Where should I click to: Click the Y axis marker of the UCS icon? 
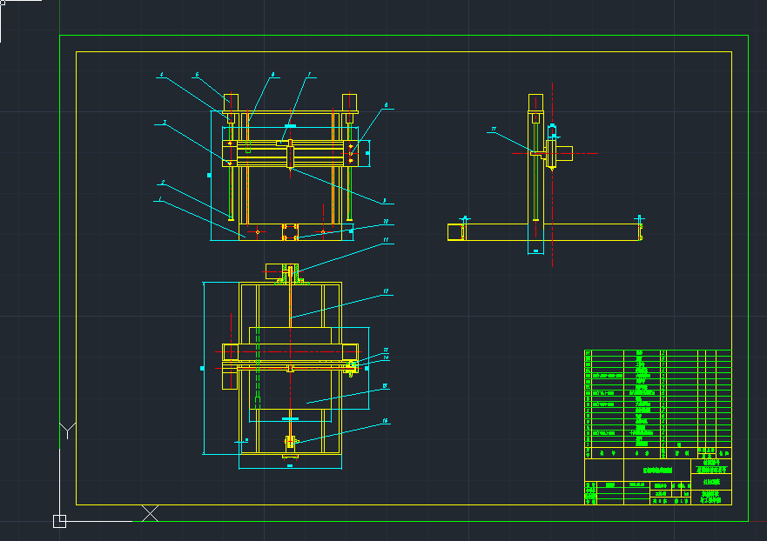(x=66, y=430)
